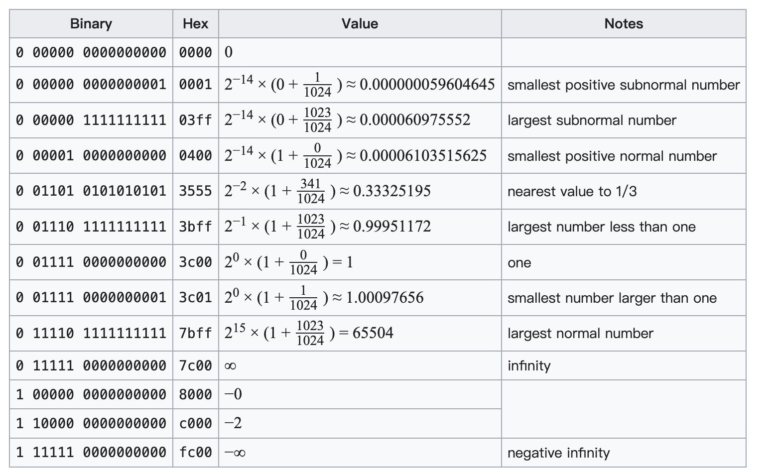Click the 0.99951172 value cell
Image resolution: width=771 pixels, height=476 pixels.
[x=360, y=227]
